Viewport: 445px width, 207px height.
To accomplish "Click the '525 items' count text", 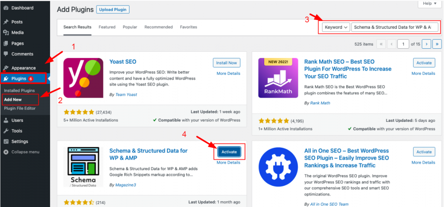I will [x=364, y=44].
